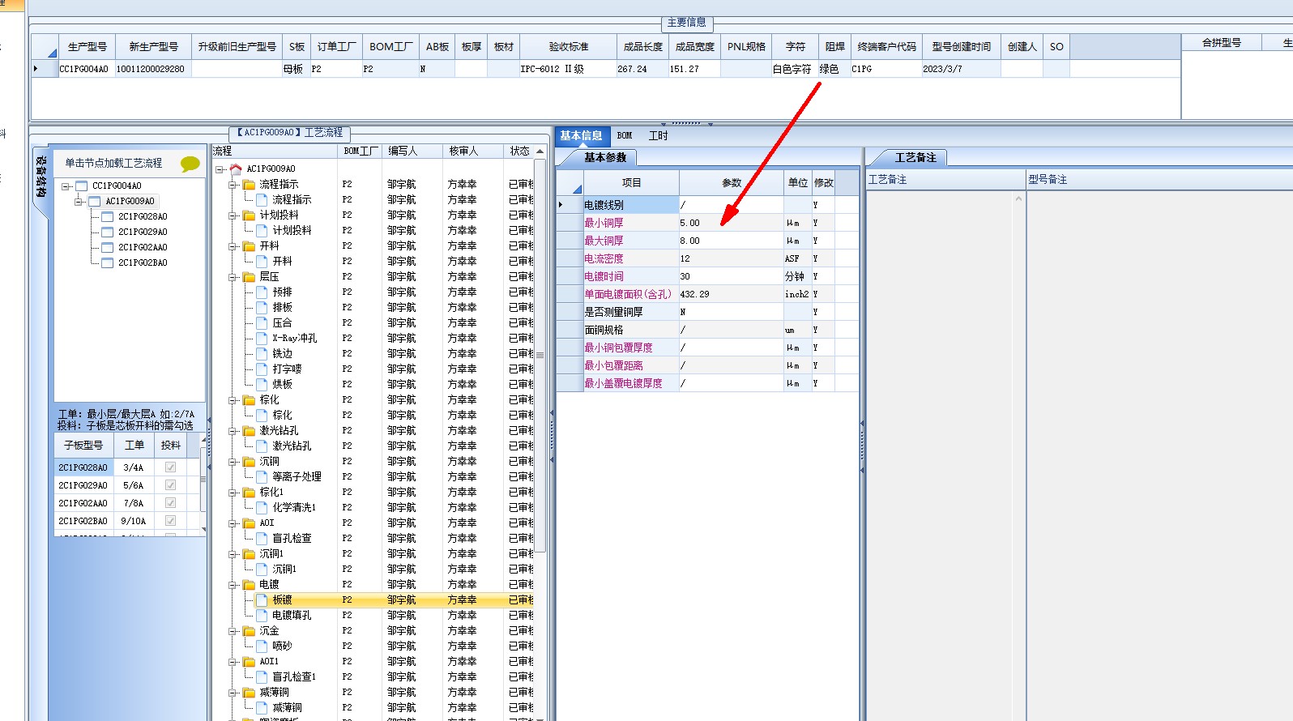Collapse the CC1PG004A0 tree node
The width and height of the screenshot is (1293, 721).
pos(66,186)
